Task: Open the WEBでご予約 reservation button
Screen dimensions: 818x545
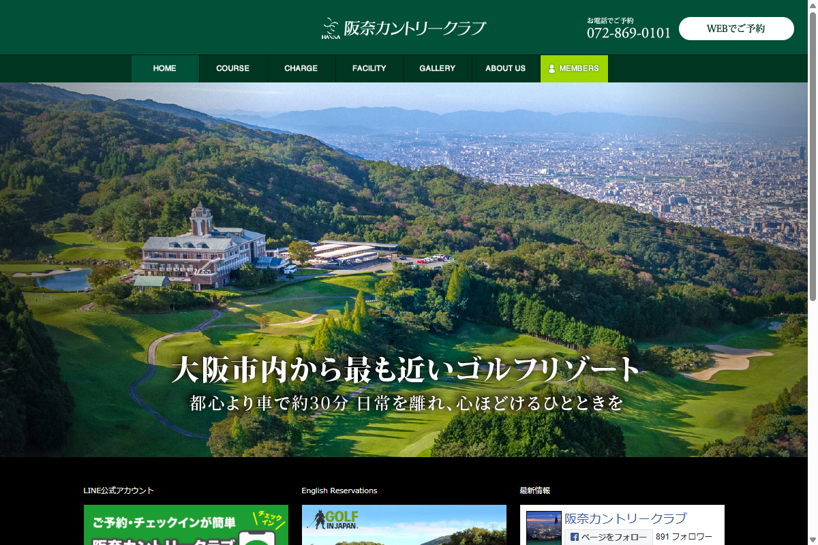Action: 736,29
